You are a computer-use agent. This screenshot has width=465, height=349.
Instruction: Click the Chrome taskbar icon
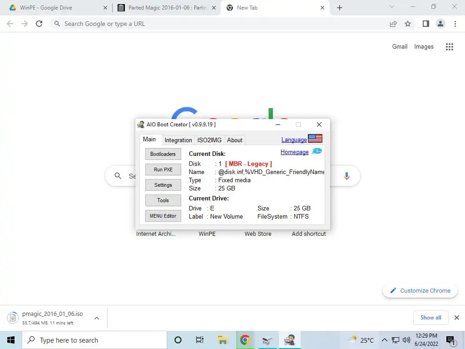coord(245,340)
